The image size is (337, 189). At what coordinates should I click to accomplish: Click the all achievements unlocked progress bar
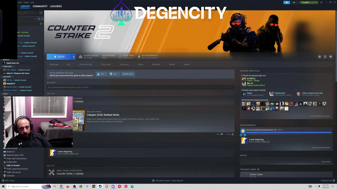point(289,133)
